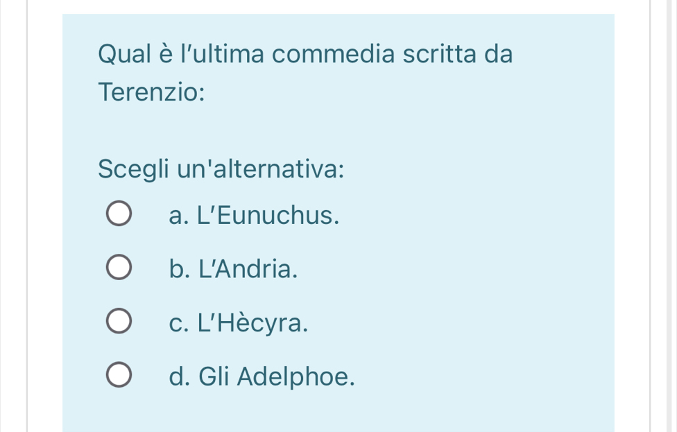Select the radio button for L'Eunuchus
The image size is (677, 432).
(119, 215)
